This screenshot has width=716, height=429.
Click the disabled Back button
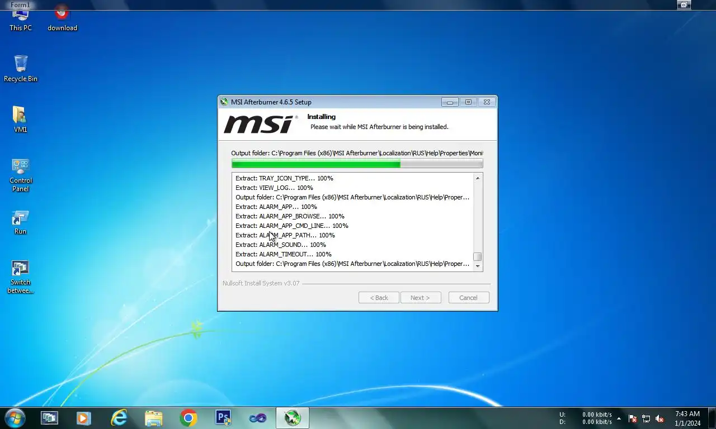tap(379, 298)
